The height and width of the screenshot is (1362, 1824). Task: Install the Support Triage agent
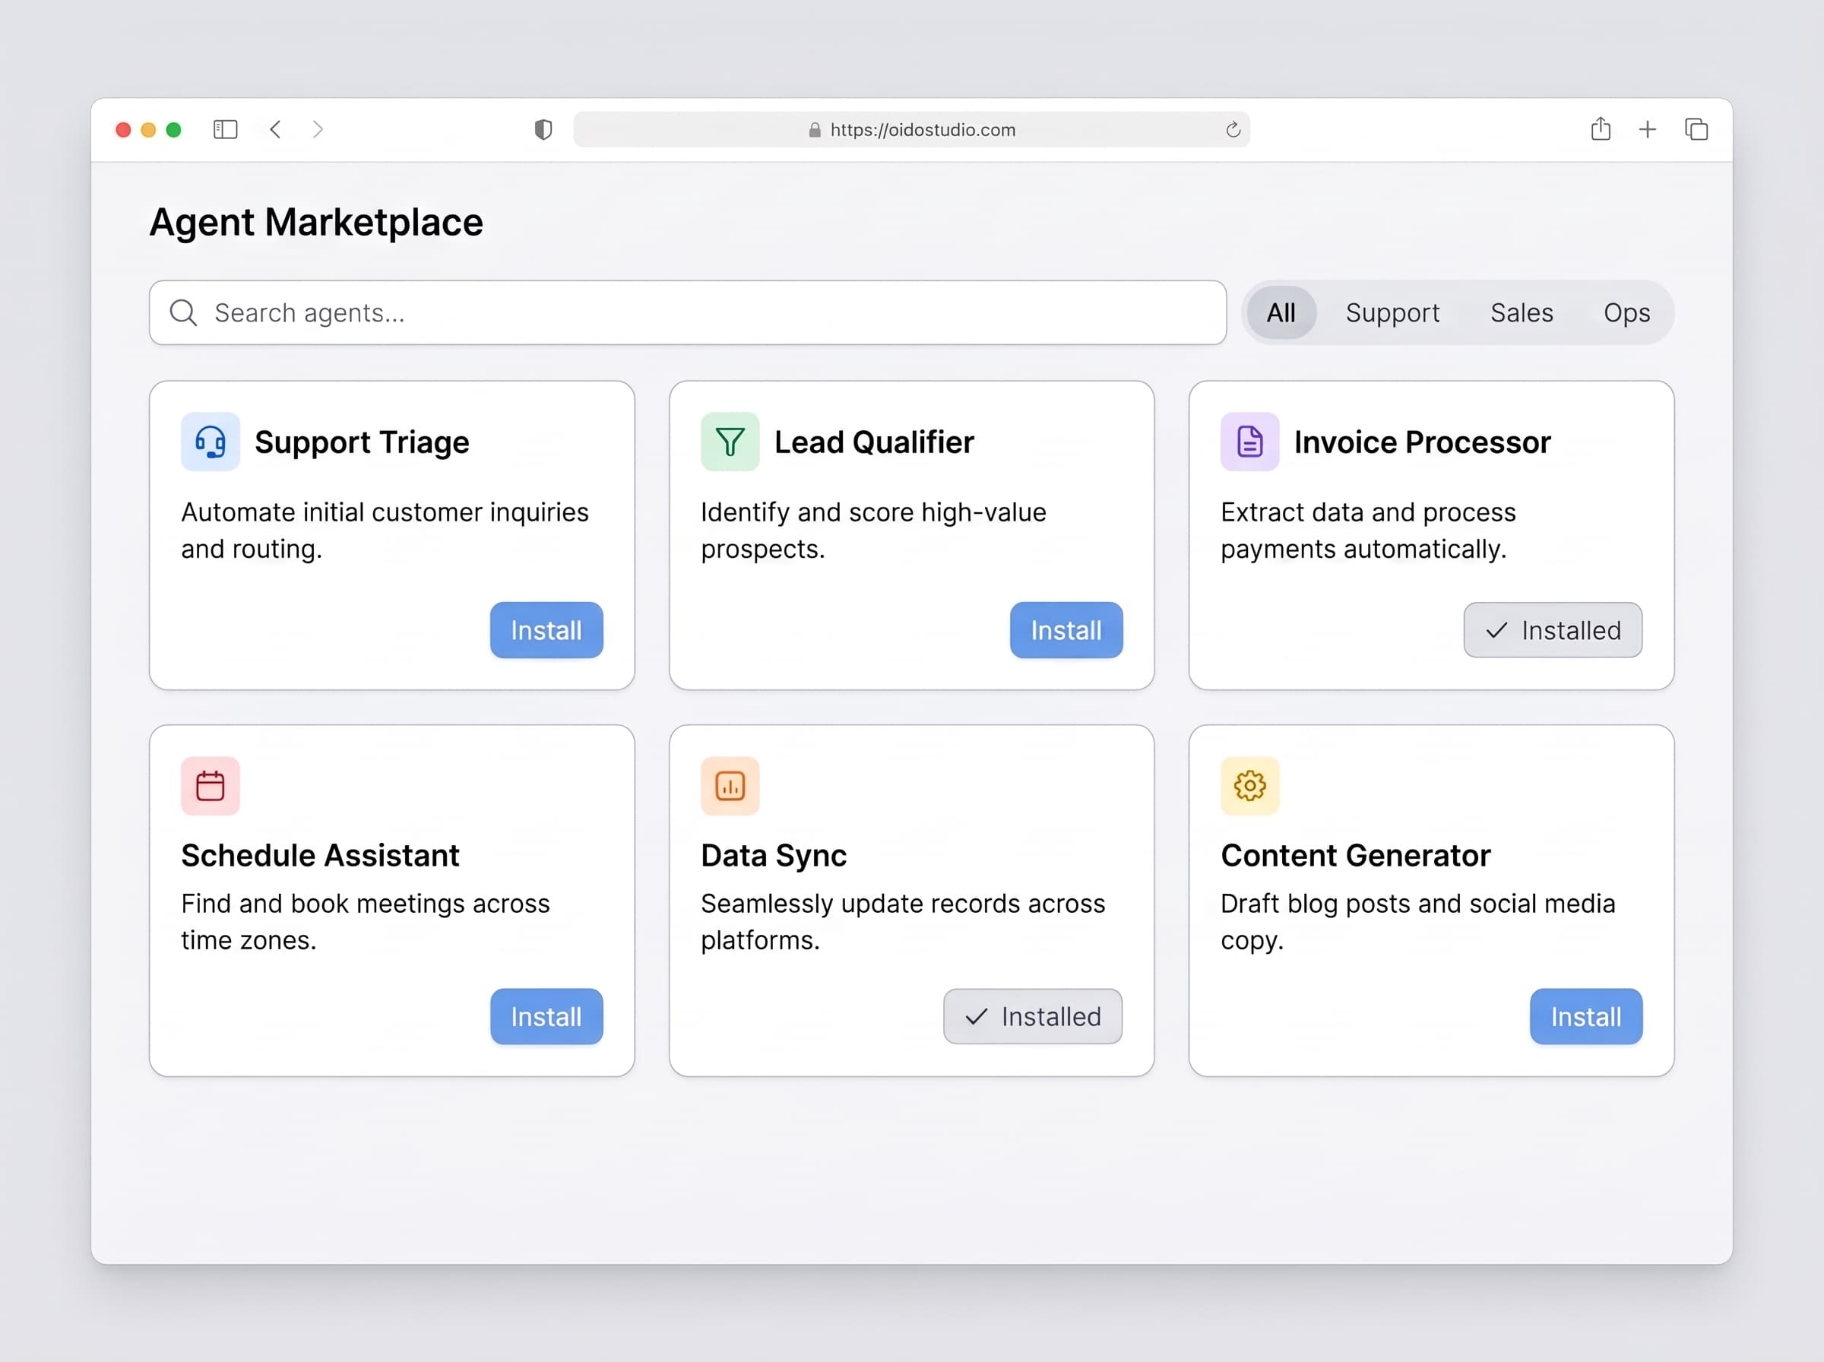546,630
